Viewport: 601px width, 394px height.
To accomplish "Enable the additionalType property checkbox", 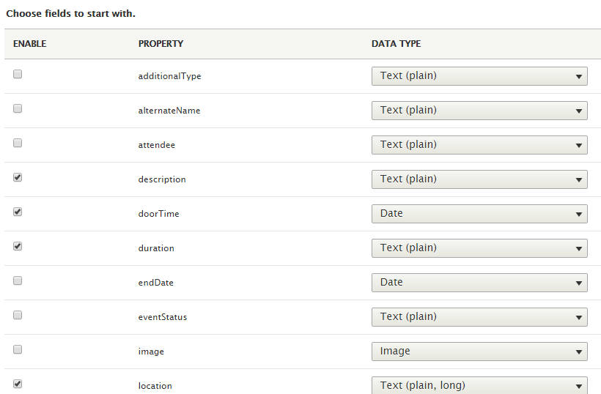I will (18, 74).
